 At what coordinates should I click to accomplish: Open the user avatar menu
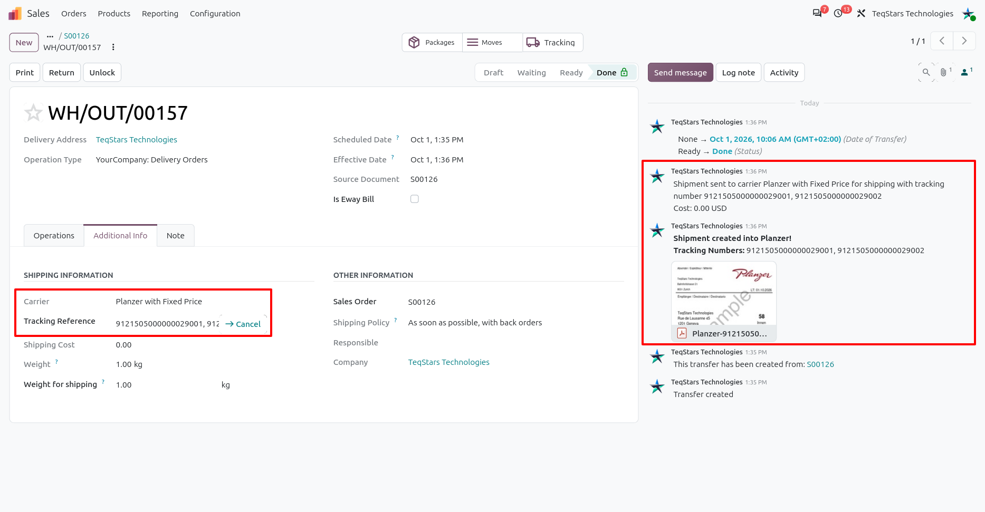(x=969, y=14)
